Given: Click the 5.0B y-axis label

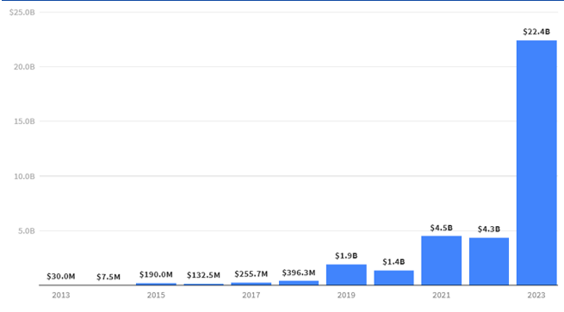Looking at the screenshot, I should [x=26, y=231].
